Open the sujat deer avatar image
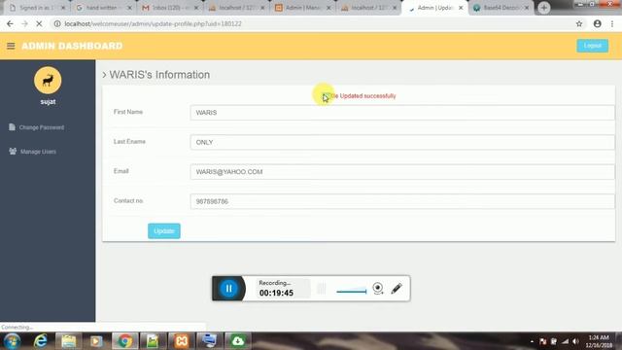Screen dimensions: 622x350 point(48,80)
